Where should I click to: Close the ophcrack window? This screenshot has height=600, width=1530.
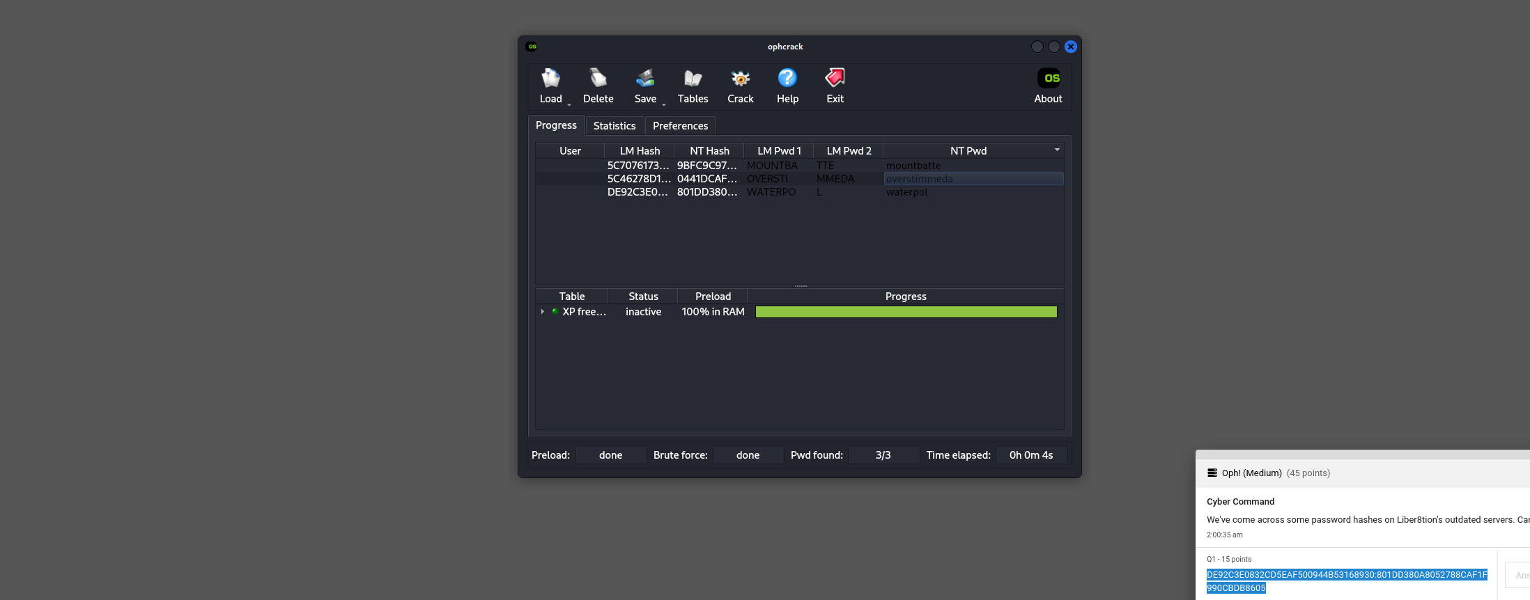[x=1071, y=47]
